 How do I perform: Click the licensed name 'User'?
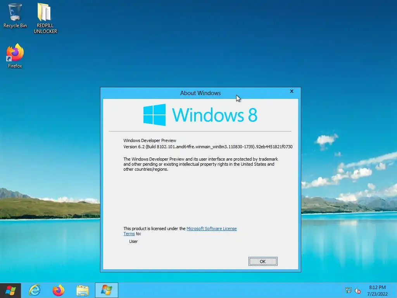(x=133, y=241)
